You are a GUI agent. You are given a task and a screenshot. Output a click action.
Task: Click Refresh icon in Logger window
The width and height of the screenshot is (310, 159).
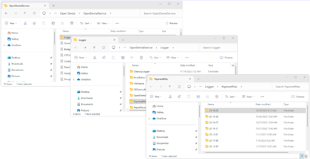tap(103, 47)
